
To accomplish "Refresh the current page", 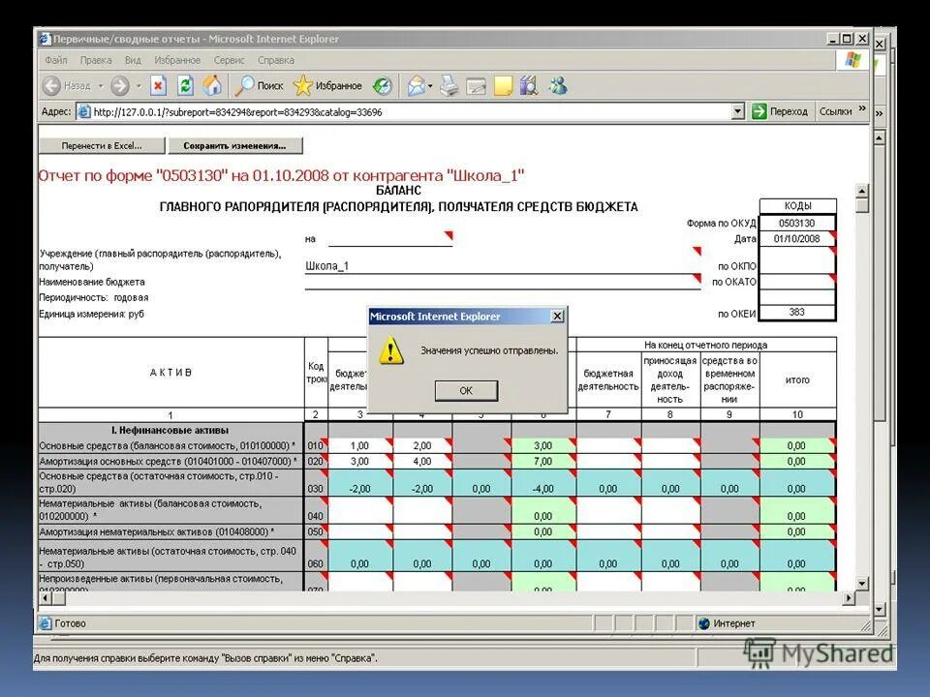I will pos(186,85).
